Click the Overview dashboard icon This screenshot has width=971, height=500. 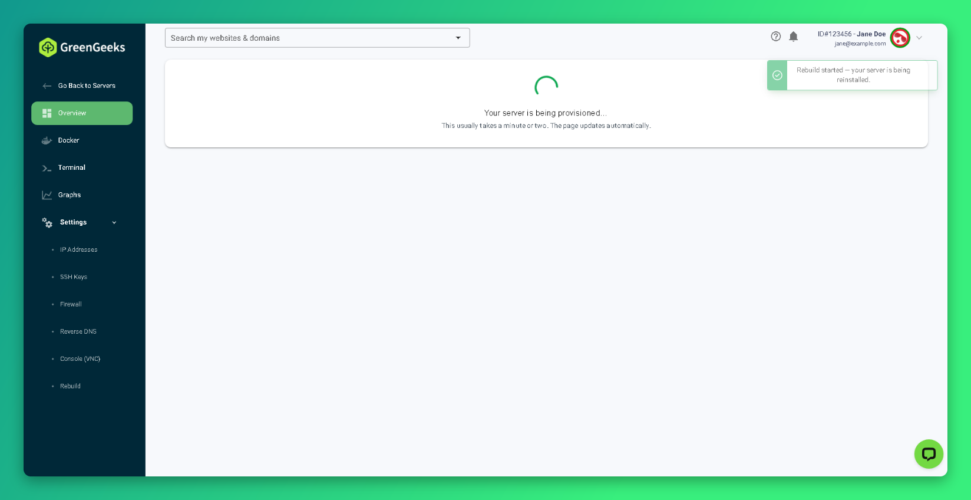pos(47,113)
